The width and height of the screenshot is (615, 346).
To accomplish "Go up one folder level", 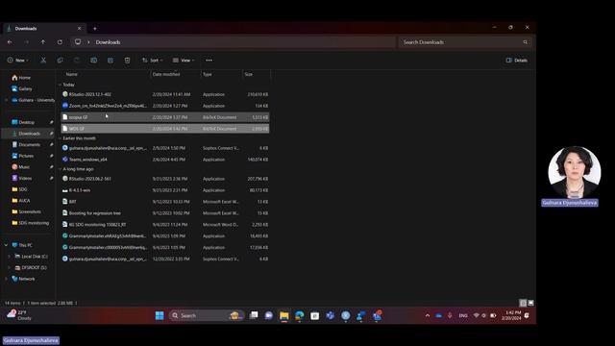I will [x=43, y=42].
